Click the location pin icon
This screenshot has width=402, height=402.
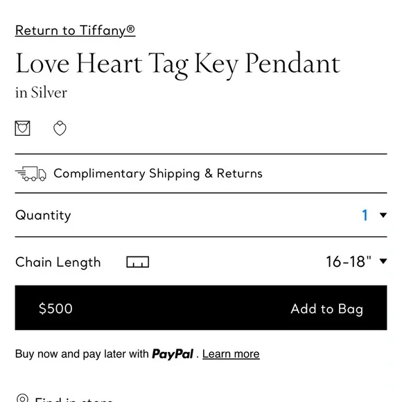23,398
